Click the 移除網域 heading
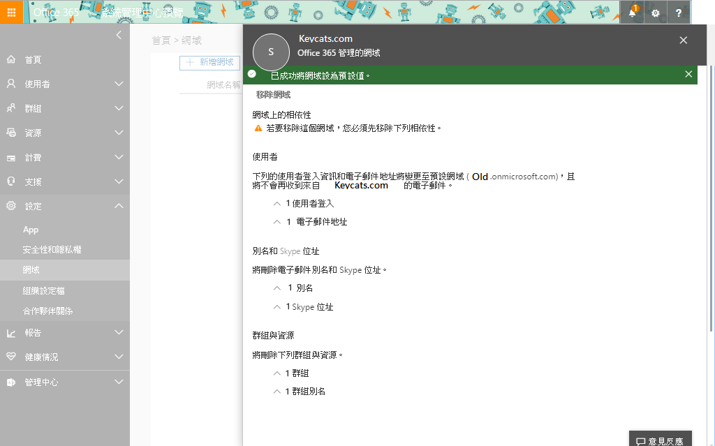This screenshot has height=446, width=715. pyautogui.click(x=273, y=95)
